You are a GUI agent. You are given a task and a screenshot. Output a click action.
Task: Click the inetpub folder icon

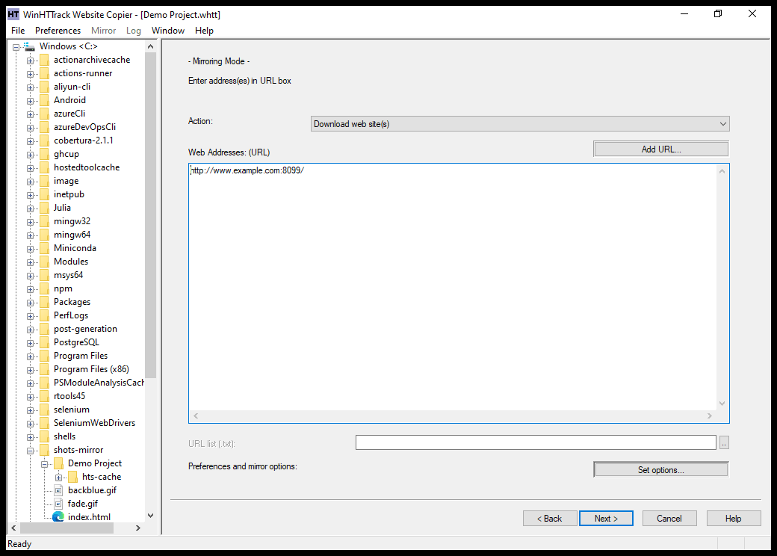(45, 194)
